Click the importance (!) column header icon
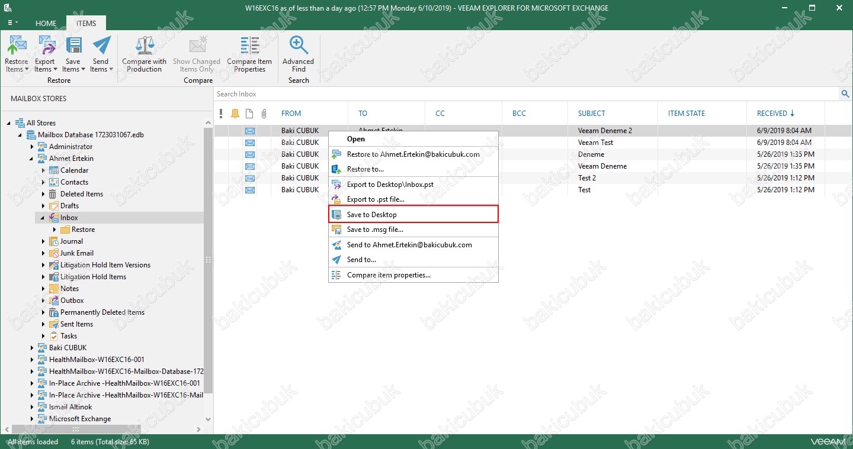Screen dimensions: 853x449 (221, 114)
